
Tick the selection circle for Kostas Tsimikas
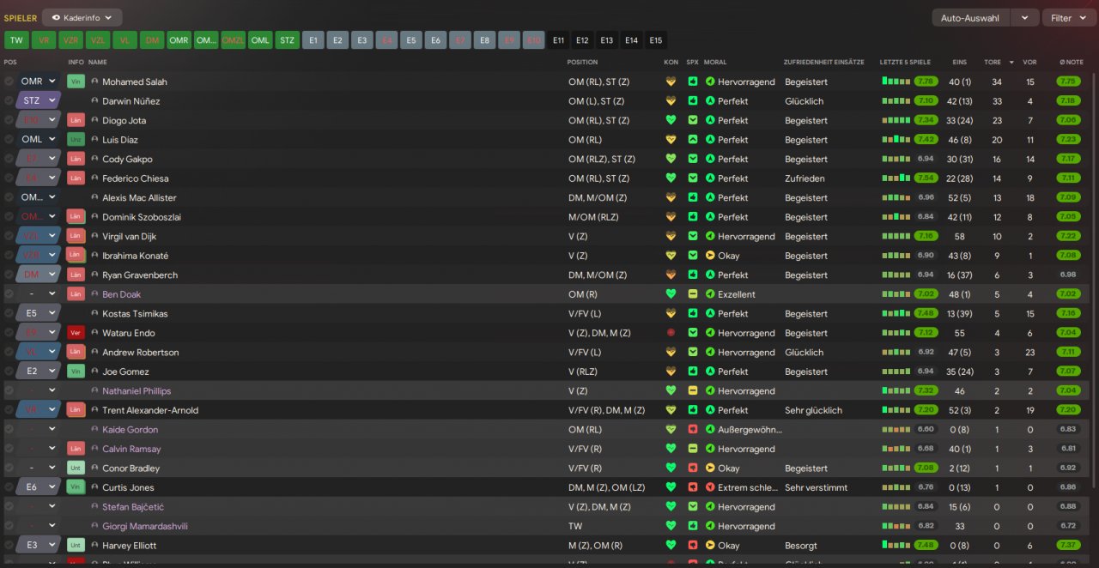pyautogui.click(x=9, y=314)
